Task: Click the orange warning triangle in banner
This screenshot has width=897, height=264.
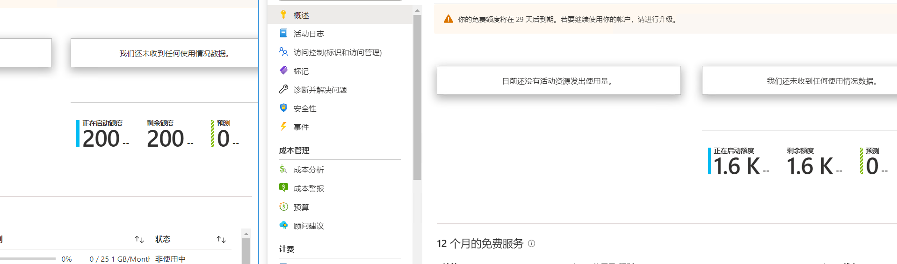Action: click(x=448, y=19)
